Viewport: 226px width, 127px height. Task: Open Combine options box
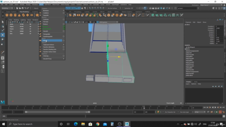64,13
